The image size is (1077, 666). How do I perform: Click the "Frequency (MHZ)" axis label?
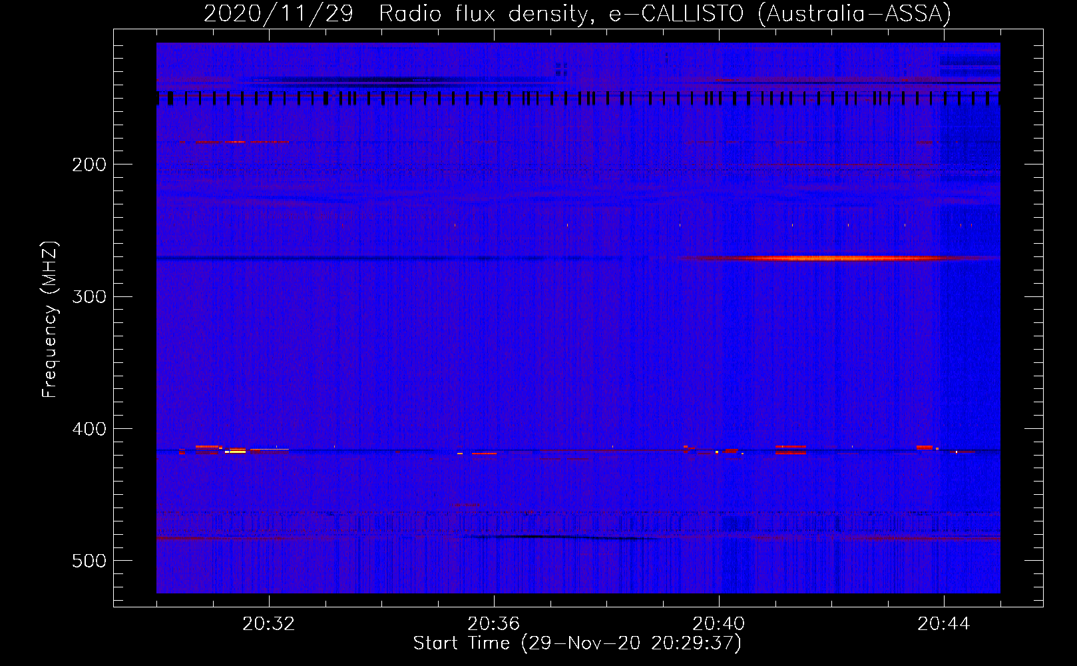click(x=50, y=320)
